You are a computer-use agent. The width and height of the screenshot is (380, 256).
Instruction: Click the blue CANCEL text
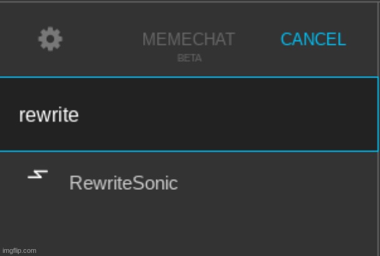pos(313,39)
